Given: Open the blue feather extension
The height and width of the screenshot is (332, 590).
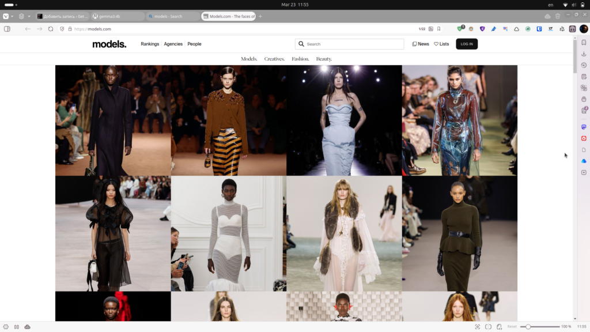Looking at the screenshot, I should click(494, 29).
